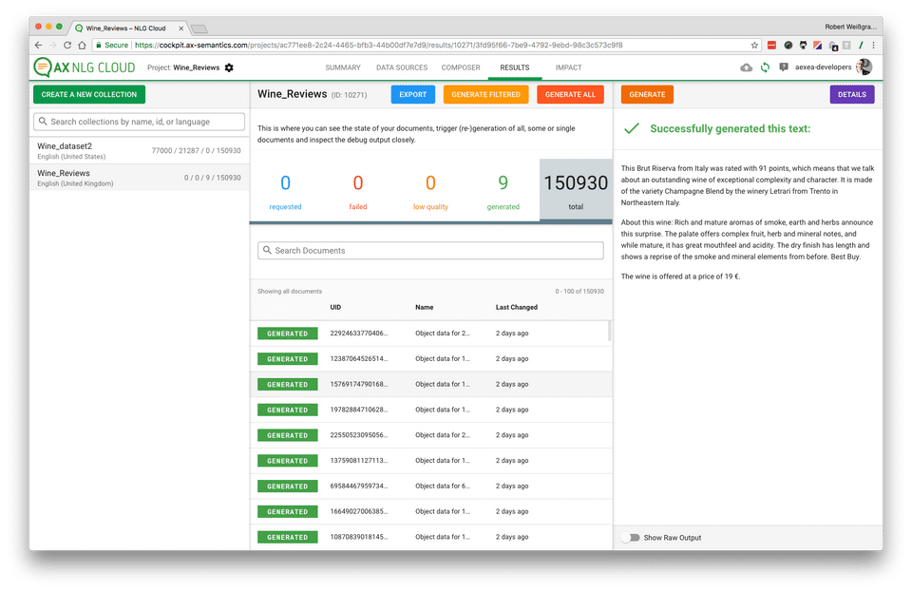Show total 150930 documents
This screenshot has width=912, height=592.
pyautogui.click(x=576, y=191)
